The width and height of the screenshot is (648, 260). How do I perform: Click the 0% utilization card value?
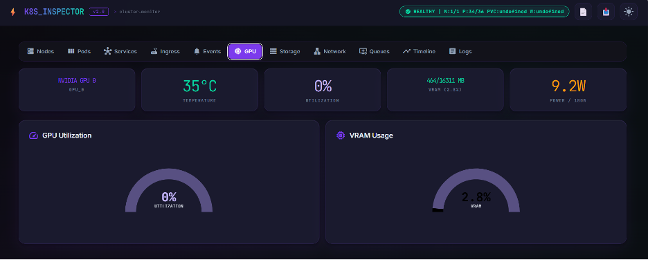click(x=323, y=86)
